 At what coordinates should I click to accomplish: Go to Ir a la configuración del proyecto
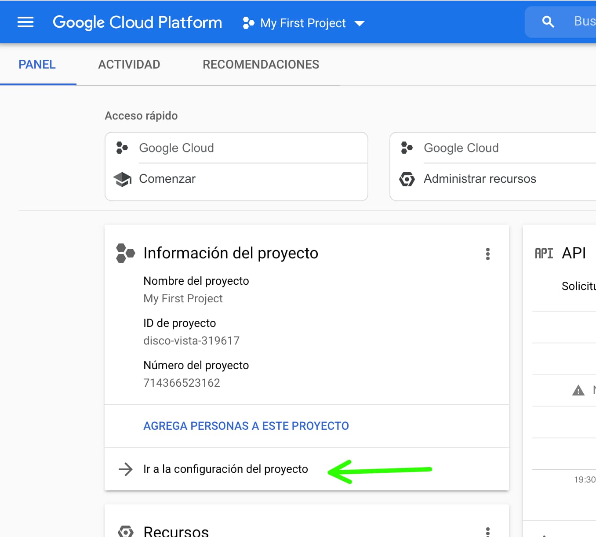(x=225, y=469)
